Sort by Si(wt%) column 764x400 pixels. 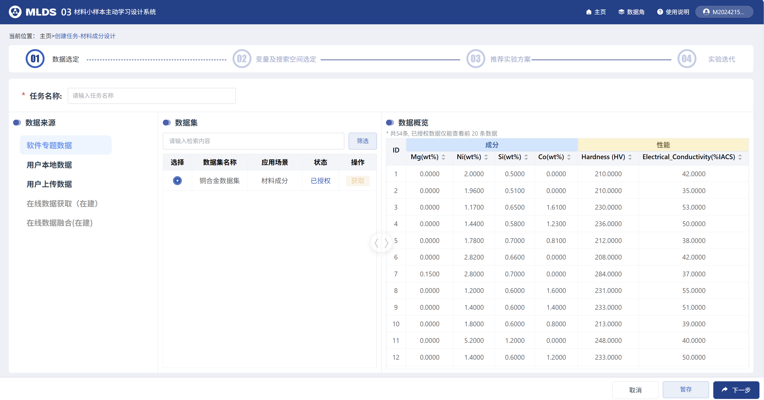pos(526,157)
